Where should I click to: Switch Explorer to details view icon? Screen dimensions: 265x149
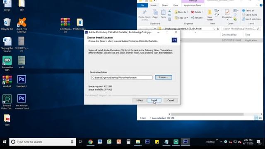pyautogui.click(x=256, y=118)
